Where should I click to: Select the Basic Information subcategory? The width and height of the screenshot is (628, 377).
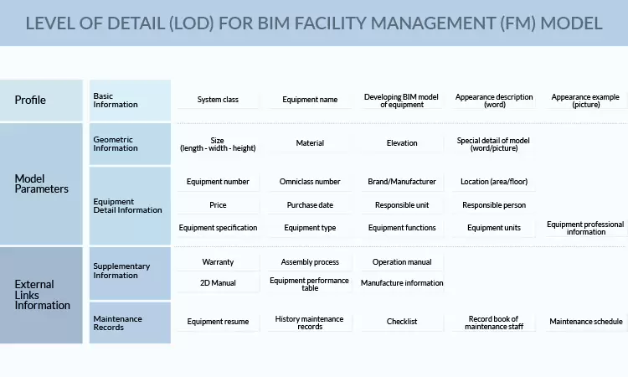tap(130, 101)
